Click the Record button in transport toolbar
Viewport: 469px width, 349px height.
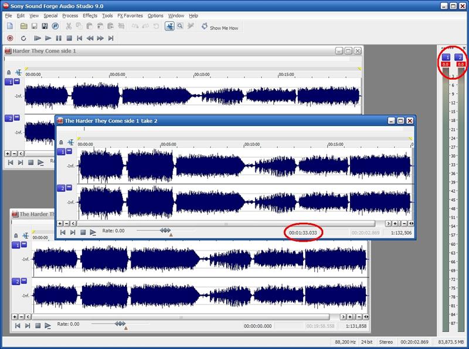[x=10, y=38]
